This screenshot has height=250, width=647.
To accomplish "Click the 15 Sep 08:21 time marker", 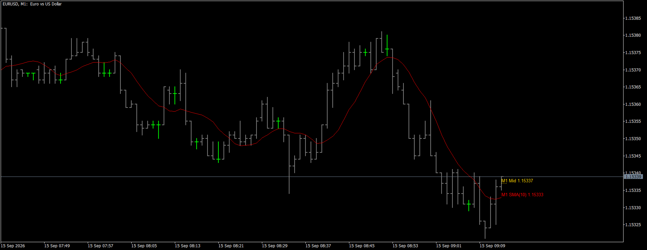I will [x=231, y=246].
